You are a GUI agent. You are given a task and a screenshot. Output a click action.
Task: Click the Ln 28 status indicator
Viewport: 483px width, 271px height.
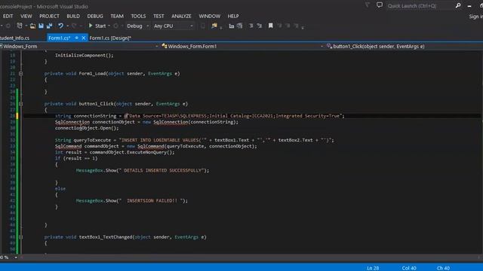click(x=373, y=268)
